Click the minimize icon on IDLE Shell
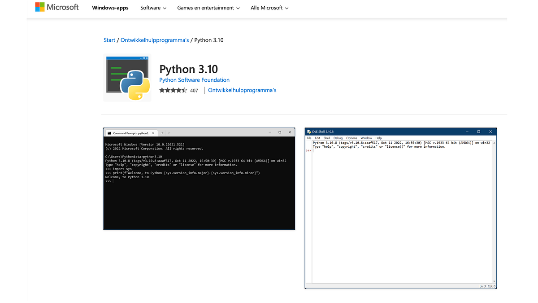 pyautogui.click(x=466, y=132)
